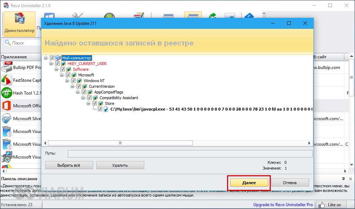Viewport: 355px width, 209px height.
Task: Select the Bullzip PDF Printer app icon
Action: tap(7, 67)
